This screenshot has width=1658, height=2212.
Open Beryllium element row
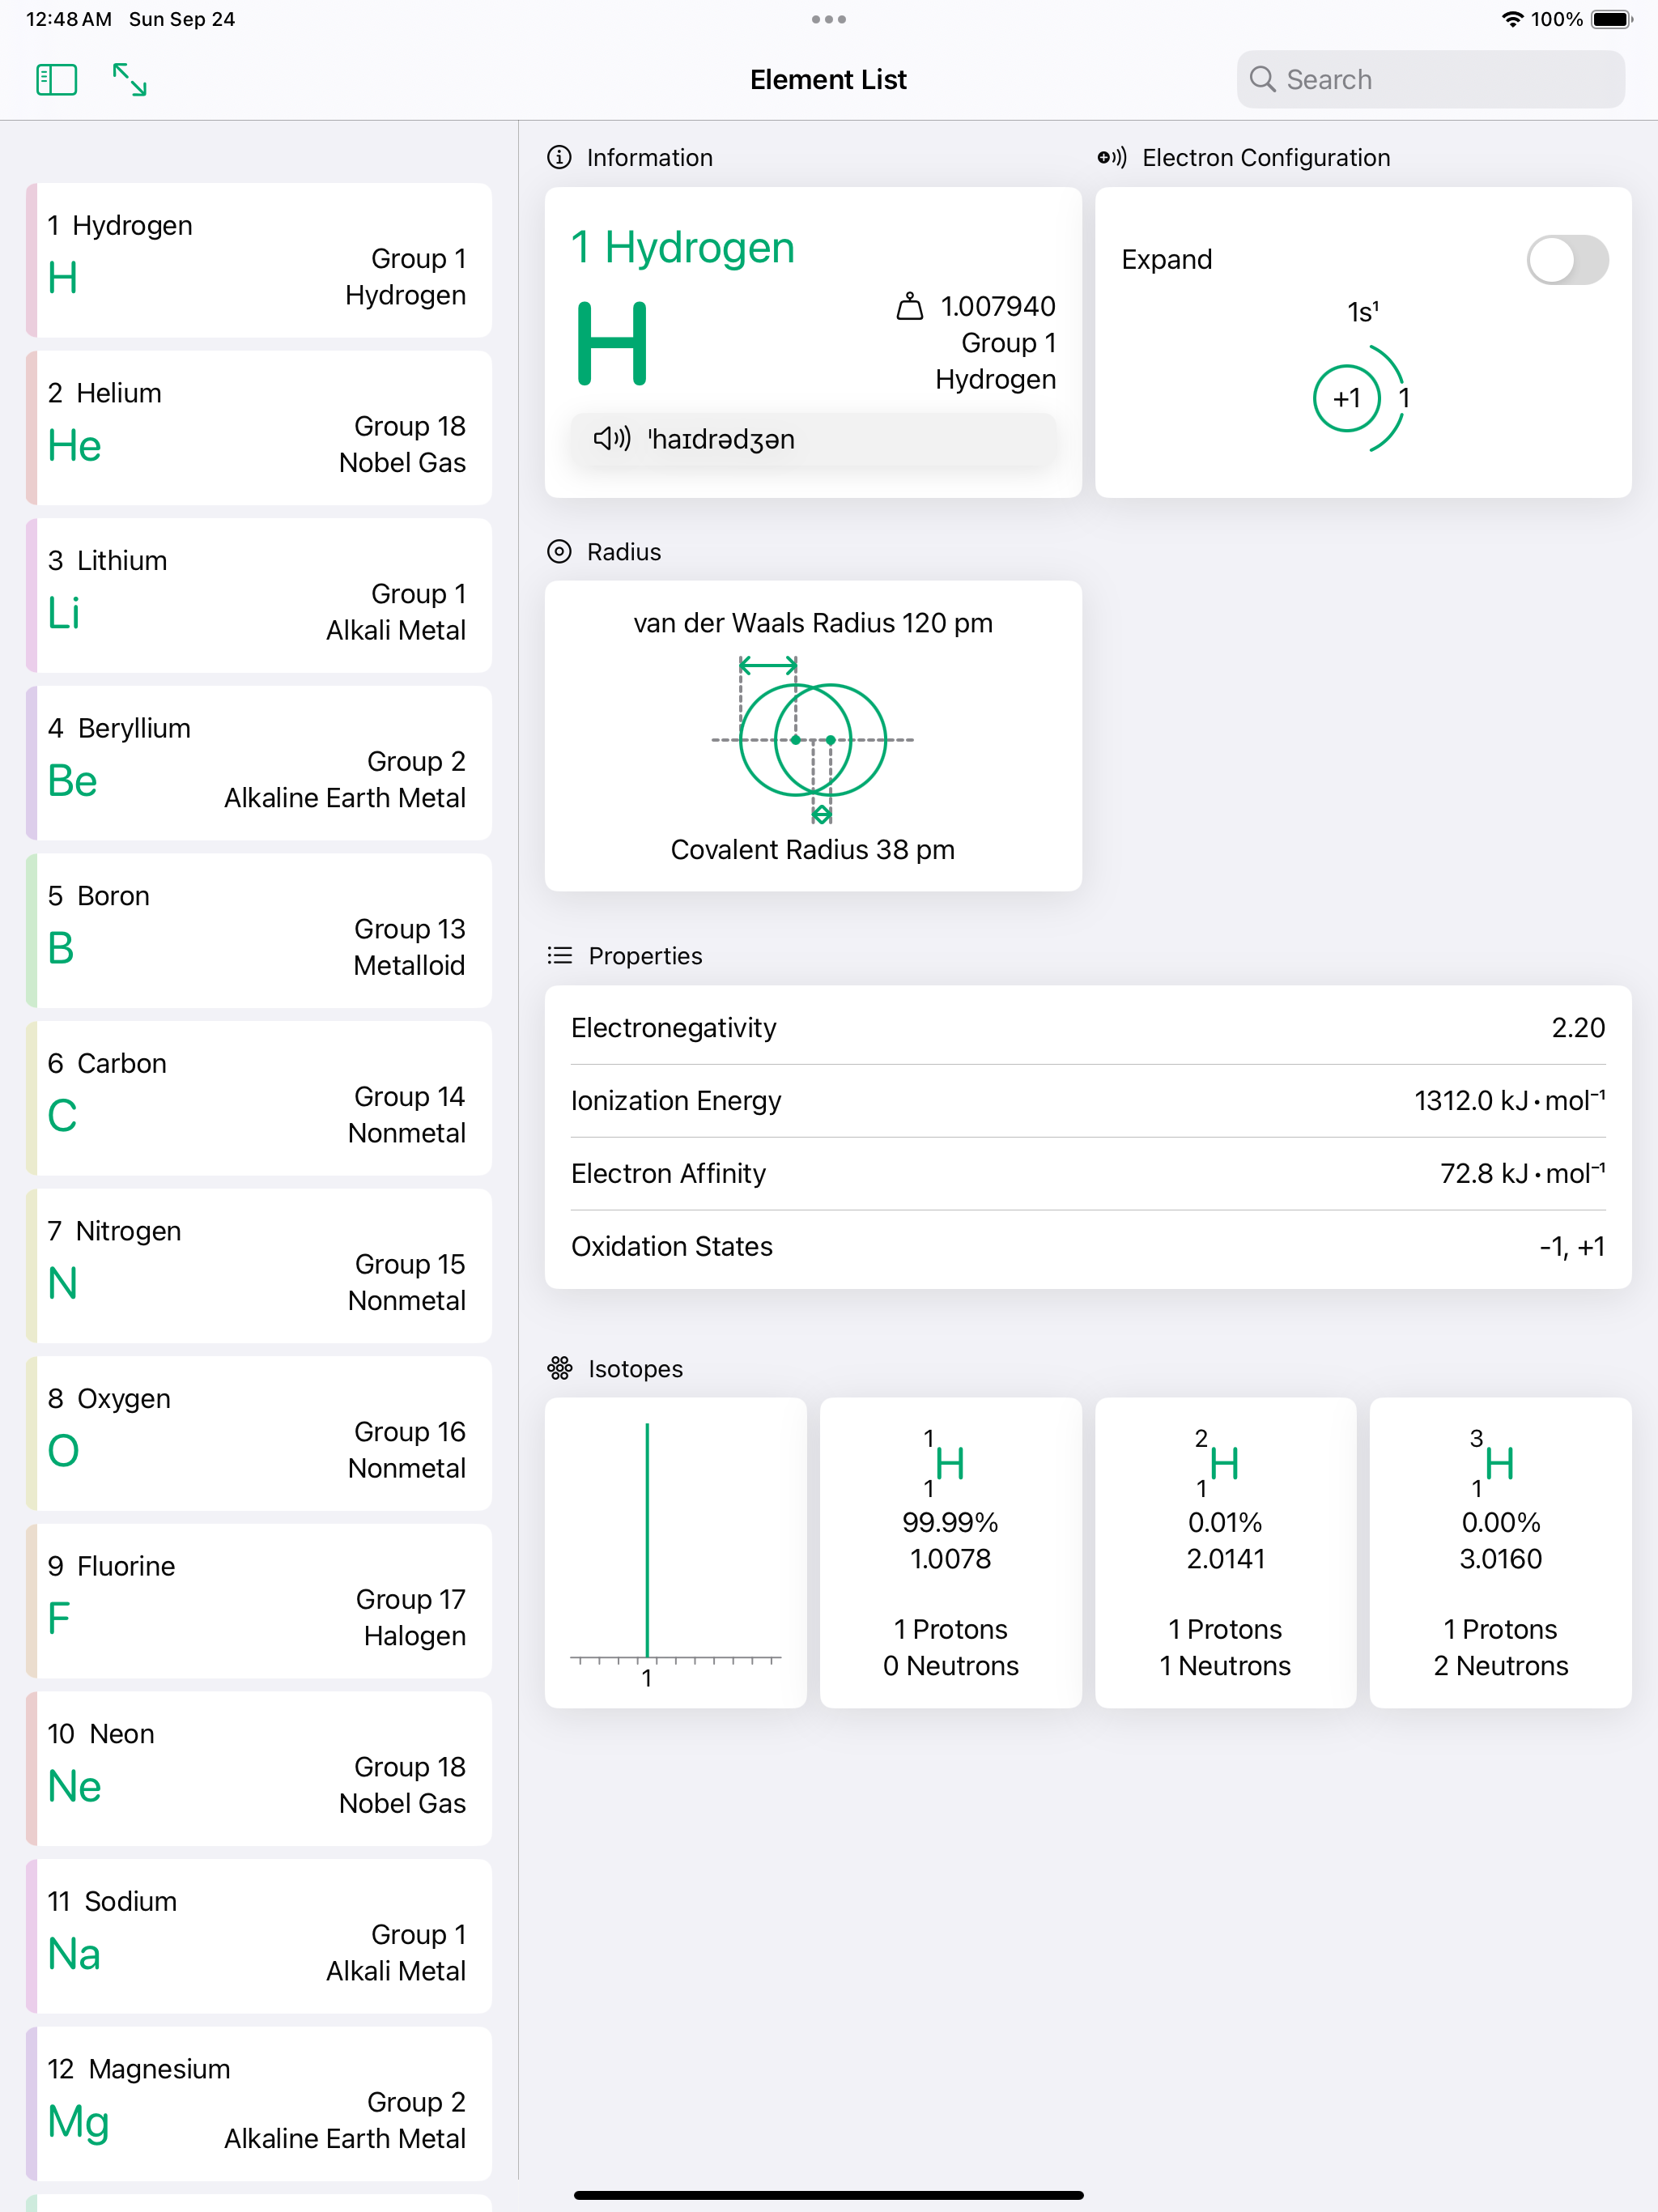tap(258, 763)
